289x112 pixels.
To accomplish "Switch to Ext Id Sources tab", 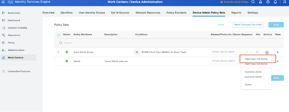I will tap(120, 13).
